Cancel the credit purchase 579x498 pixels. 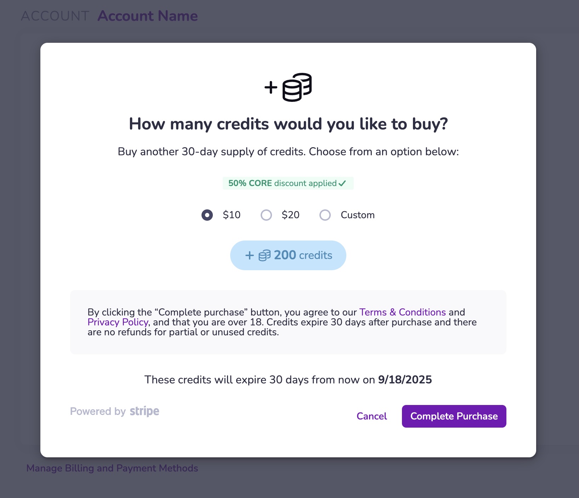pos(371,416)
